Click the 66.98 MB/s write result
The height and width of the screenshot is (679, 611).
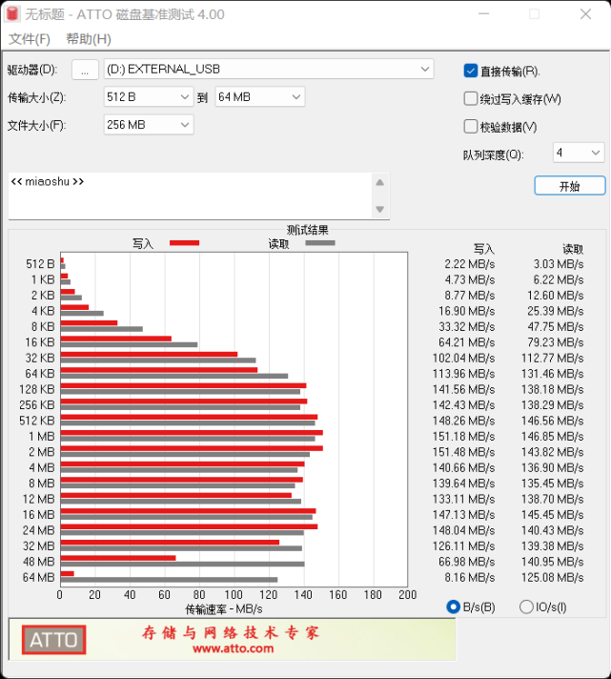pos(466,562)
